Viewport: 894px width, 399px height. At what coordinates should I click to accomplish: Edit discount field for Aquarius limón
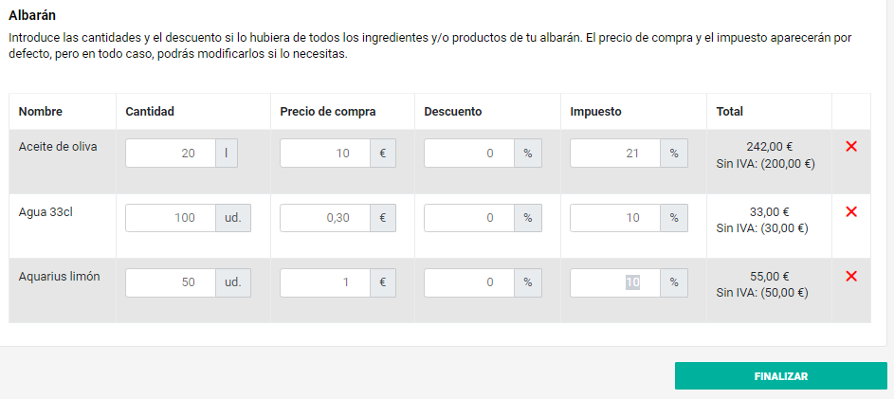(469, 282)
